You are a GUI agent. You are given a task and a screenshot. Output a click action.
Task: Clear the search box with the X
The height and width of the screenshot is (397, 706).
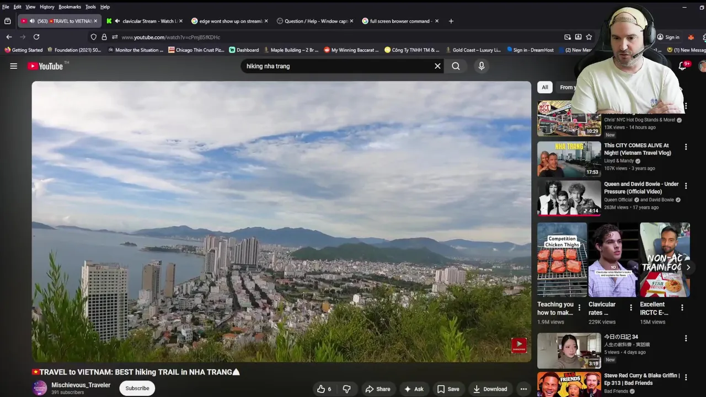click(x=437, y=66)
